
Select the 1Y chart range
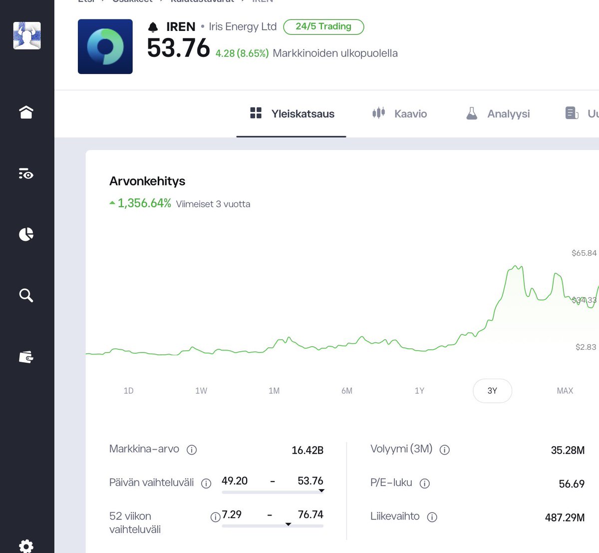click(x=419, y=391)
